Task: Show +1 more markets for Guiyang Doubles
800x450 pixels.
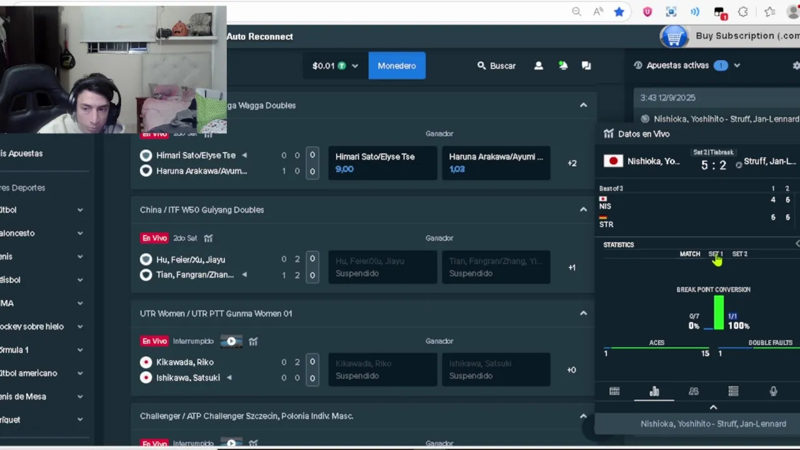Action: click(x=572, y=267)
